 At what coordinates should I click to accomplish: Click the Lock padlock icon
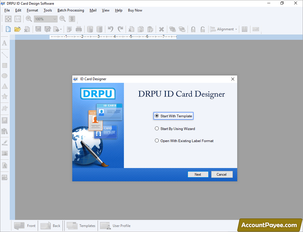[193, 29]
